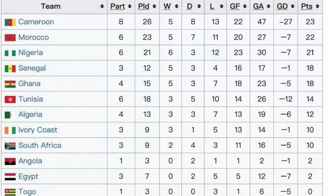Image resolution: width=324 pixels, height=196 pixels.
Task: Click the Senegal flag icon
Action: coord(10,68)
